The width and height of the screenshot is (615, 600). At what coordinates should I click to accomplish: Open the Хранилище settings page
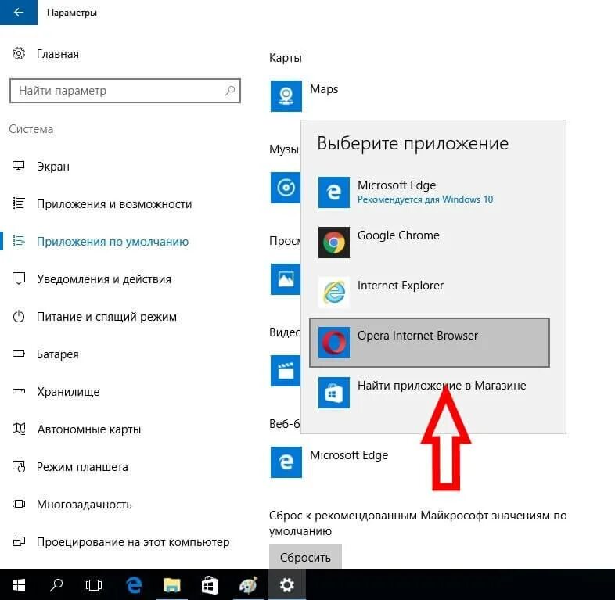point(68,392)
